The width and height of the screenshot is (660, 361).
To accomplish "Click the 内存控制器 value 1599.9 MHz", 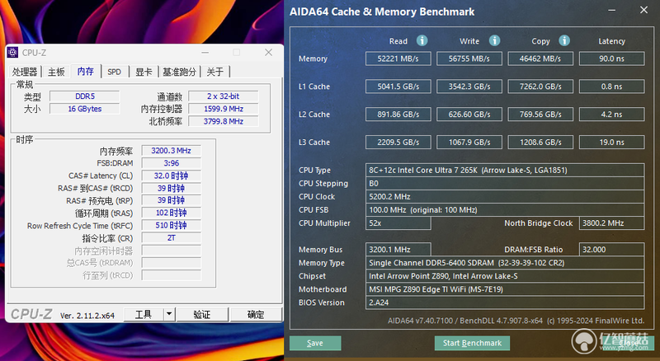I will [223, 109].
